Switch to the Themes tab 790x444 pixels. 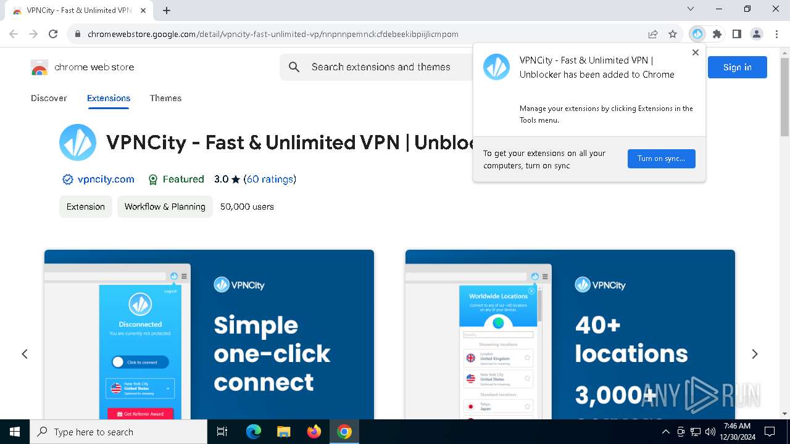[165, 98]
